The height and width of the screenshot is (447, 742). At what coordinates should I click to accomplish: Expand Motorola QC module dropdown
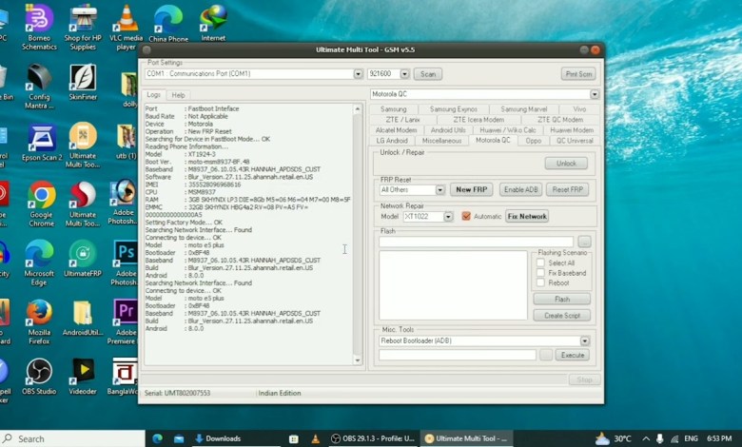pyautogui.click(x=595, y=94)
